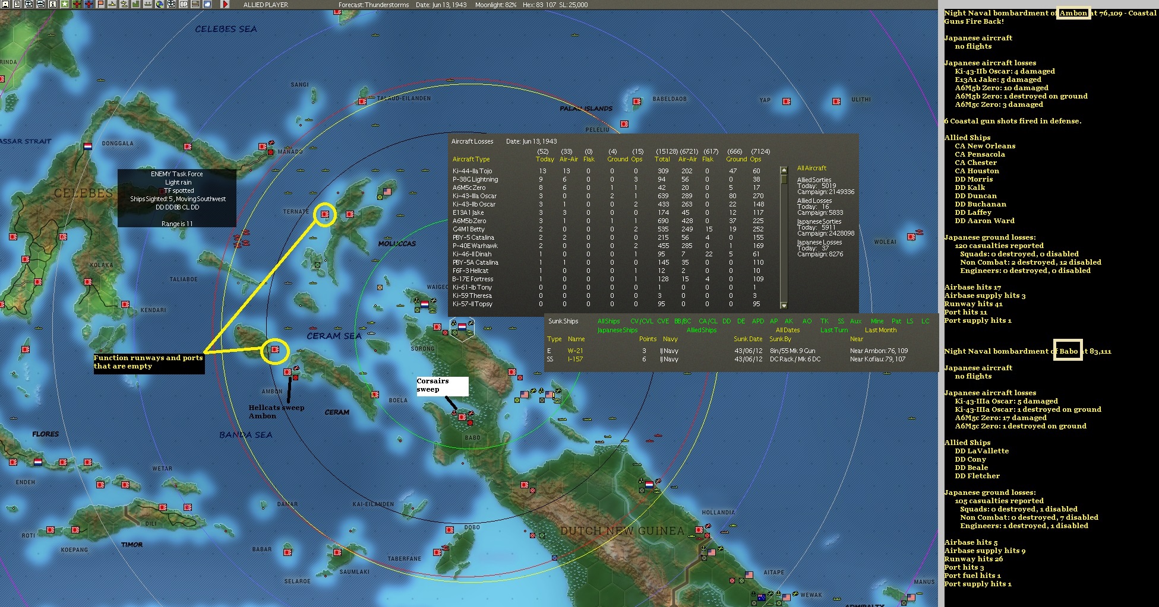The image size is (1159, 607).
Task: Select Ki-44-IIa Tojo row in losses
Action: pyautogui.click(x=612, y=171)
